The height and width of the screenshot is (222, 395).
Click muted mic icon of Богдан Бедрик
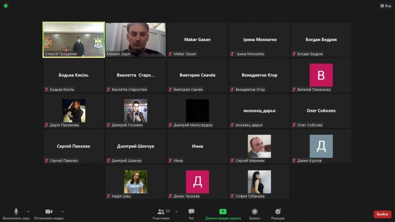click(x=294, y=54)
